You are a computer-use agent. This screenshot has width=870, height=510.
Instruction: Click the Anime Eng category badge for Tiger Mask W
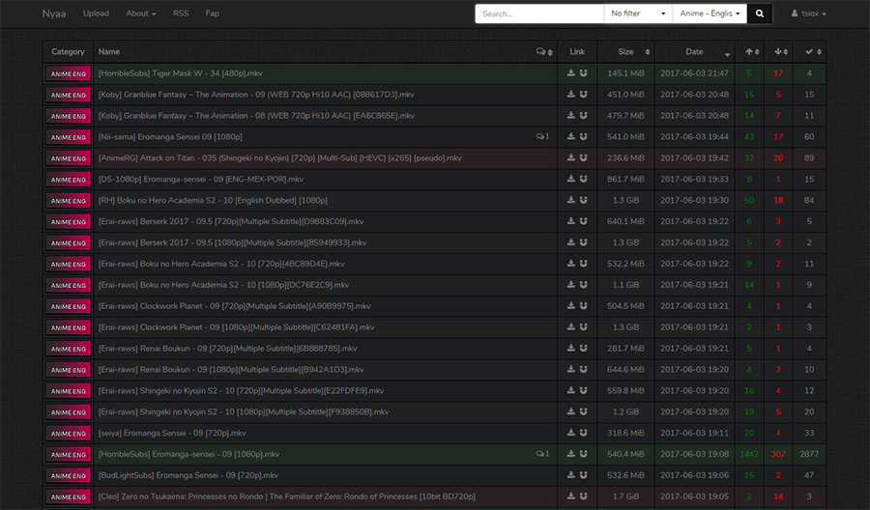pos(69,73)
